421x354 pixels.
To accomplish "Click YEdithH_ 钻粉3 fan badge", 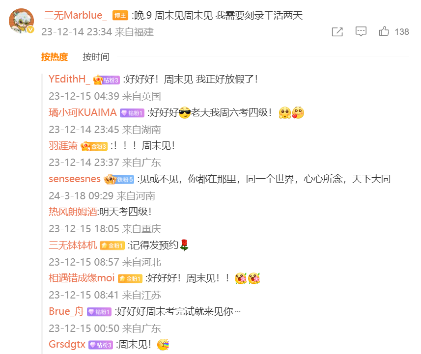I will pos(106,80).
